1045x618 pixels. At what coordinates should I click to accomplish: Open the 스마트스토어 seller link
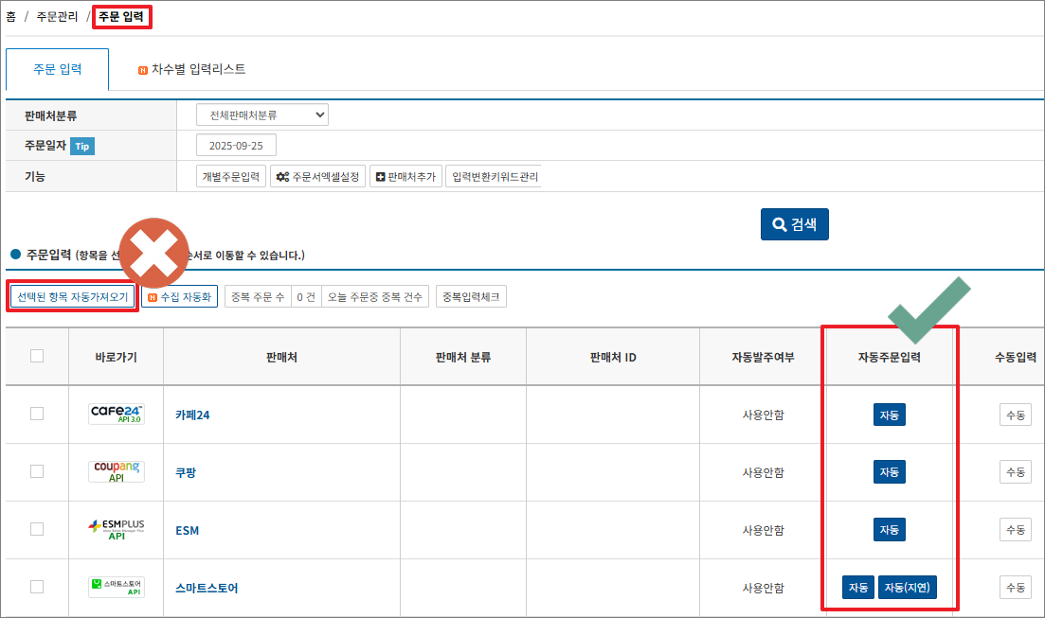point(207,588)
